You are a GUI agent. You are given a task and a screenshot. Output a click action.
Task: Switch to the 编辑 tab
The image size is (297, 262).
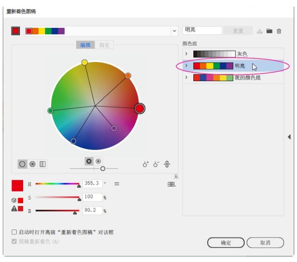(x=85, y=45)
